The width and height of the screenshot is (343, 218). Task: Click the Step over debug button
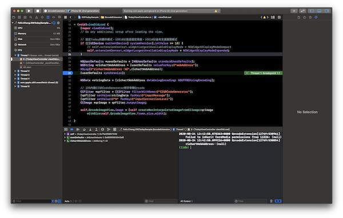[x=84, y=129]
